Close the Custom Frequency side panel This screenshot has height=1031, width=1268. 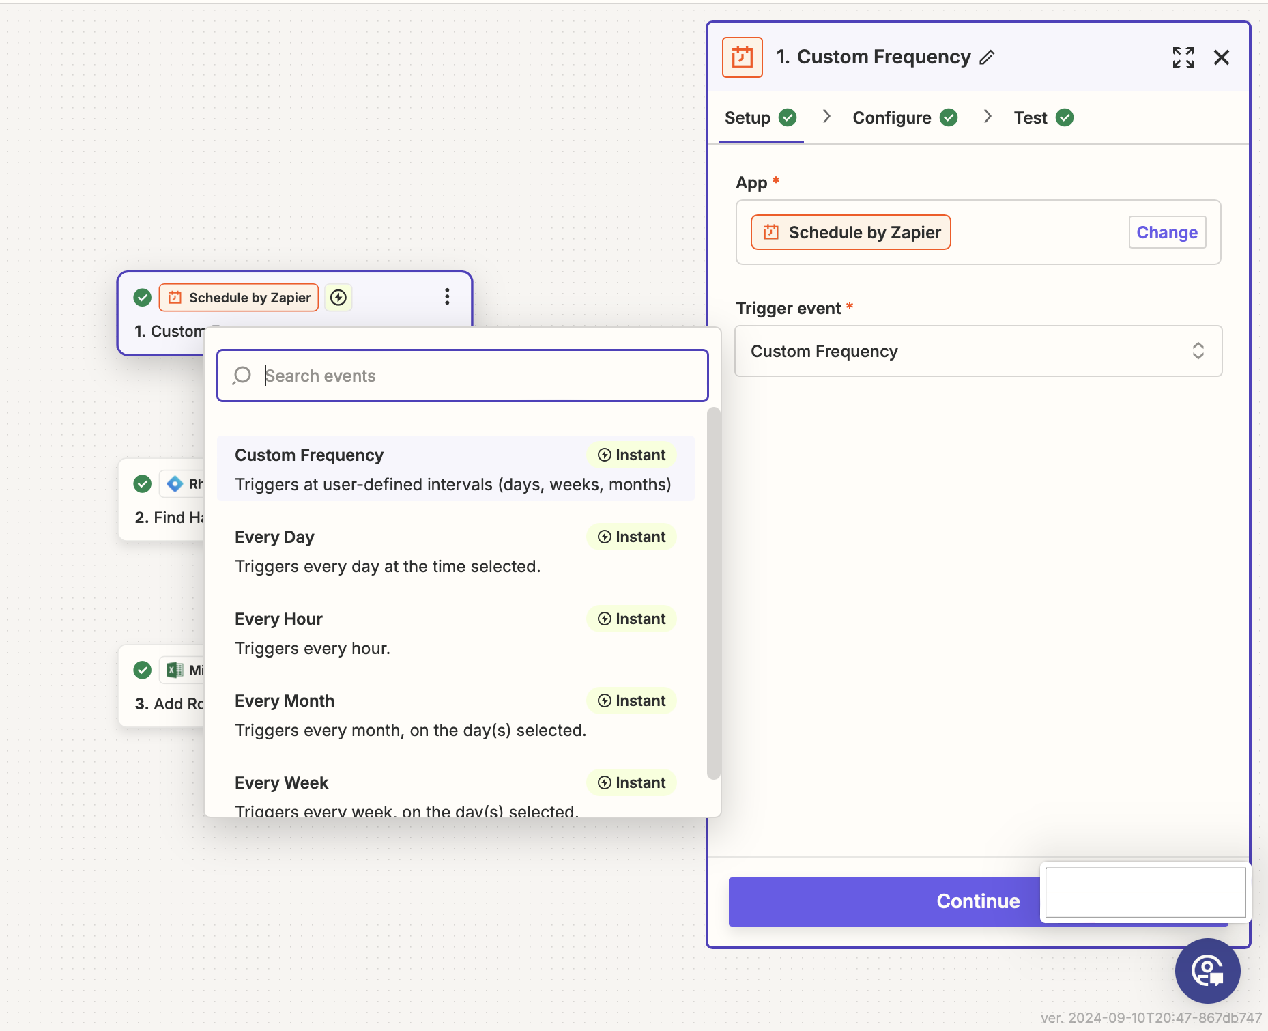tap(1222, 57)
